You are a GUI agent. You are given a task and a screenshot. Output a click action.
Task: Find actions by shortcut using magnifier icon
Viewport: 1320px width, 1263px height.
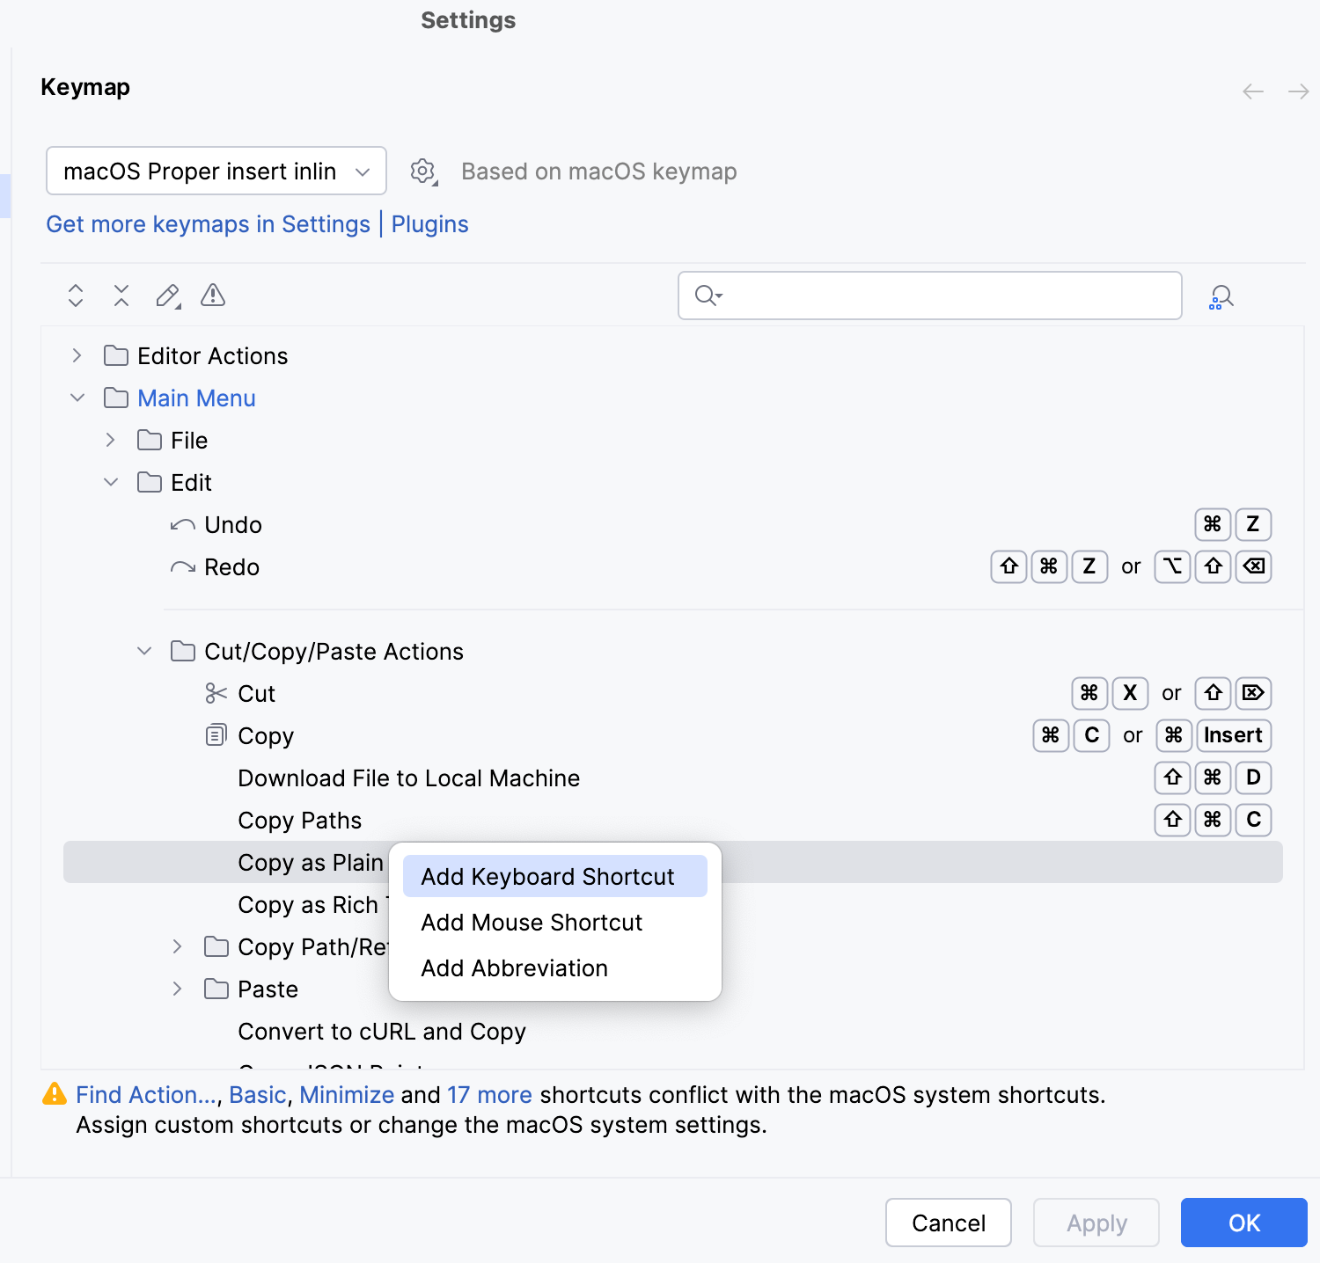[x=1221, y=296]
